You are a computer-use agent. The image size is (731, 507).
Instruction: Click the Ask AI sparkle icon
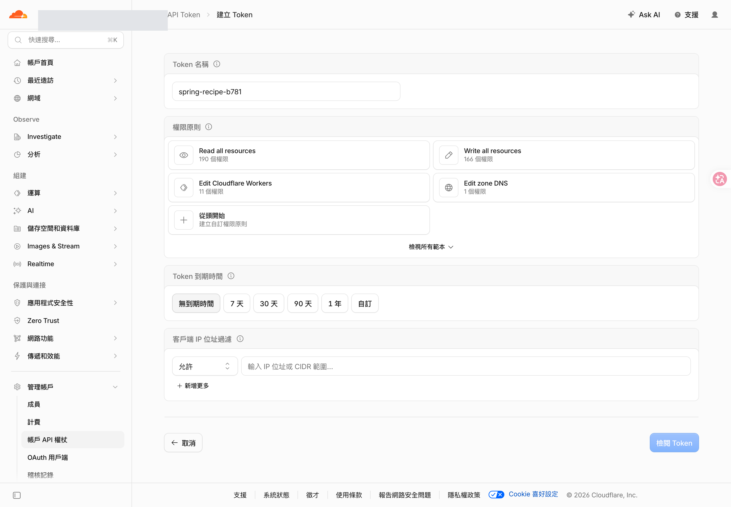click(x=631, y=15)
